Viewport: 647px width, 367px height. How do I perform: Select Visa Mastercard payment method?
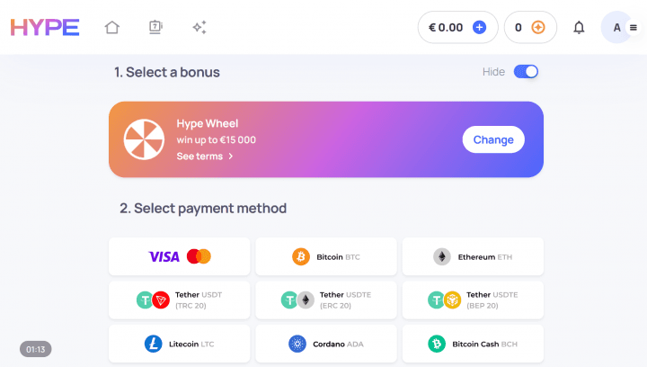pos(180,256)
